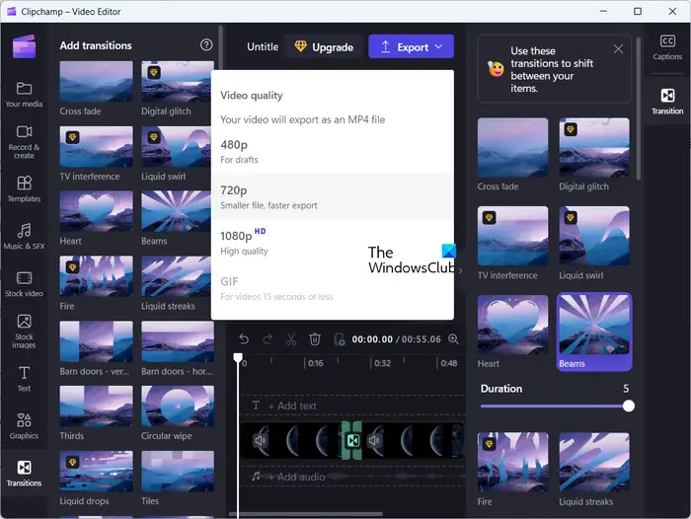
Task: Click the trash Delete icon
Action: point(315,339)
